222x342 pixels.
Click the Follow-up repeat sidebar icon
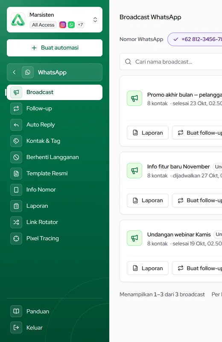click(x=16, y=109)
